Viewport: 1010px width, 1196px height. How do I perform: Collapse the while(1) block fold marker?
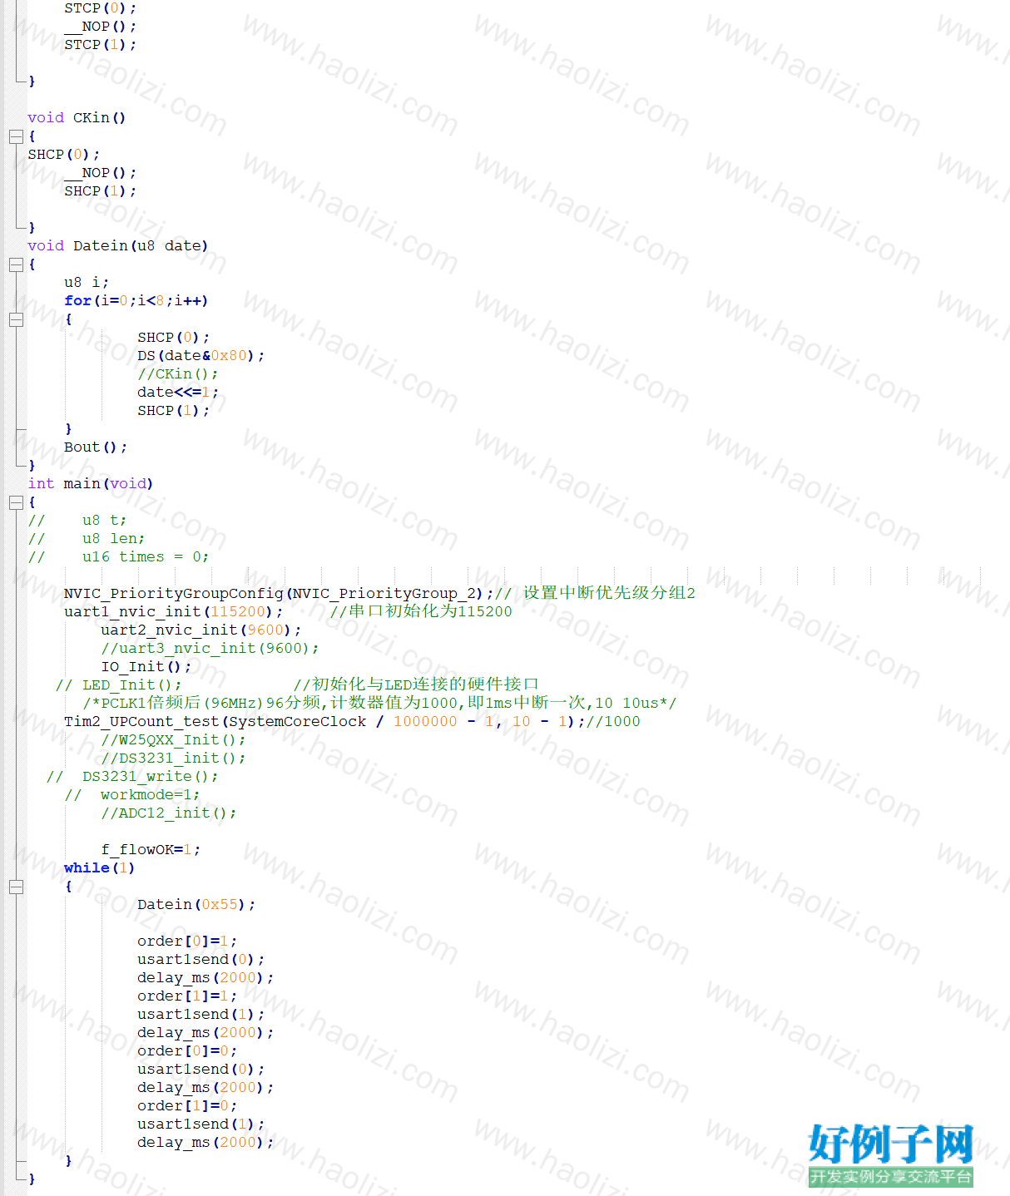tap(16, 887)
